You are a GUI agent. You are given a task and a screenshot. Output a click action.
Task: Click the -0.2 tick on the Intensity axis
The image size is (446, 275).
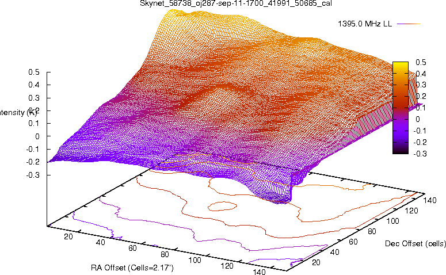33,162
